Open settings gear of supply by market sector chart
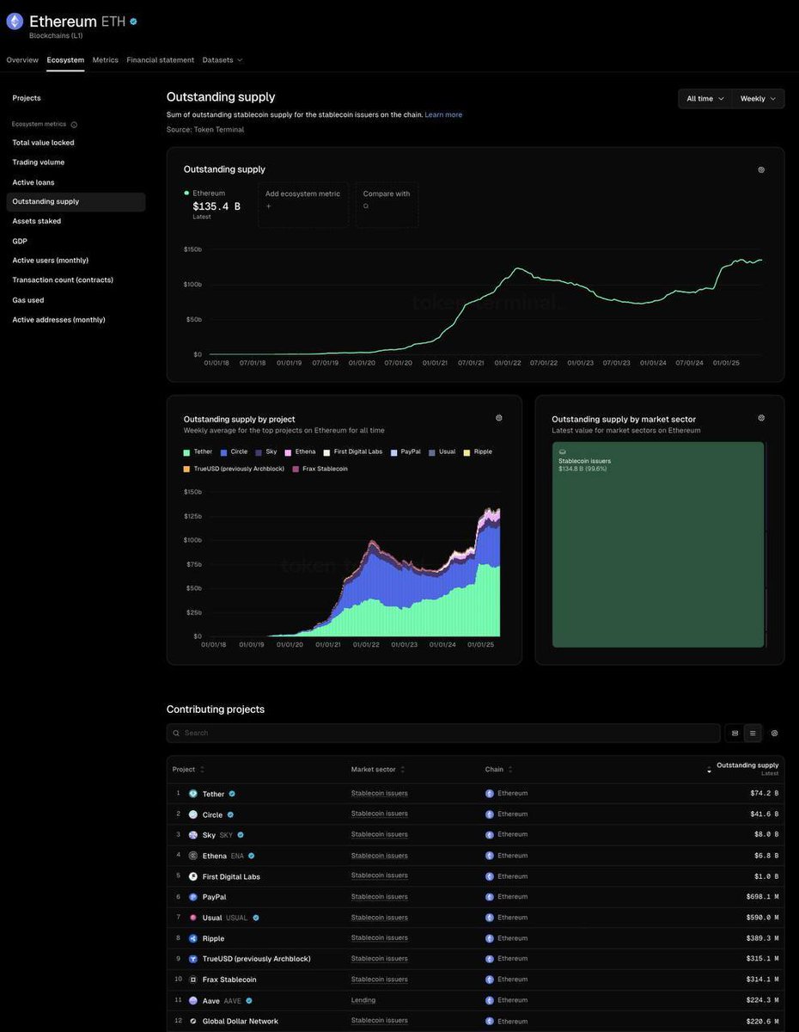The image size is (799, 1032). 761,418
